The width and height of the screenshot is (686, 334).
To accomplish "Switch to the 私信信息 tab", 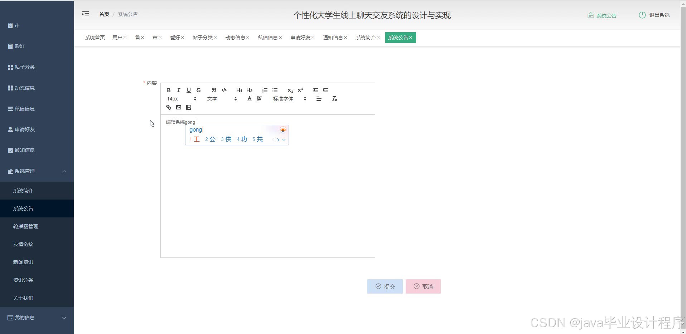I will pyautogui.click(x=267, y=38).
